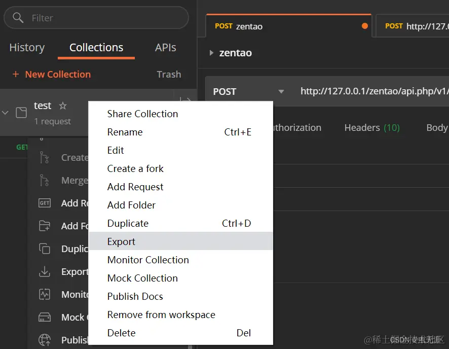
Task: Open the POST http://127 request tab
Action: point(413,26)
